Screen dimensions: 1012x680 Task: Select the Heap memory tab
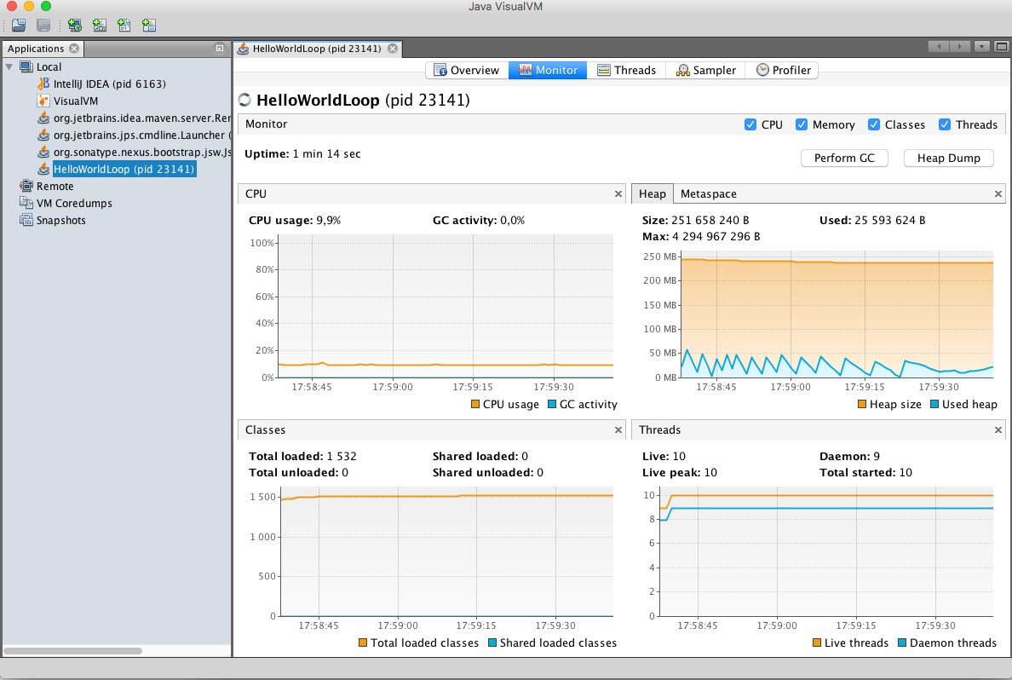652,193
